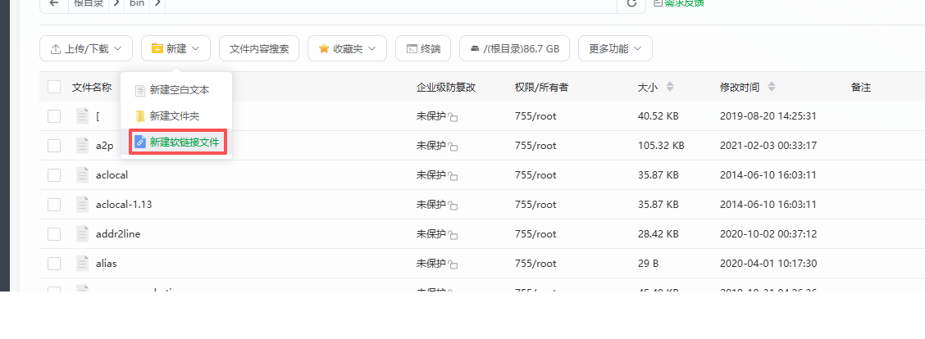Click the 文件名称 column header

click(x=92, y=88)
